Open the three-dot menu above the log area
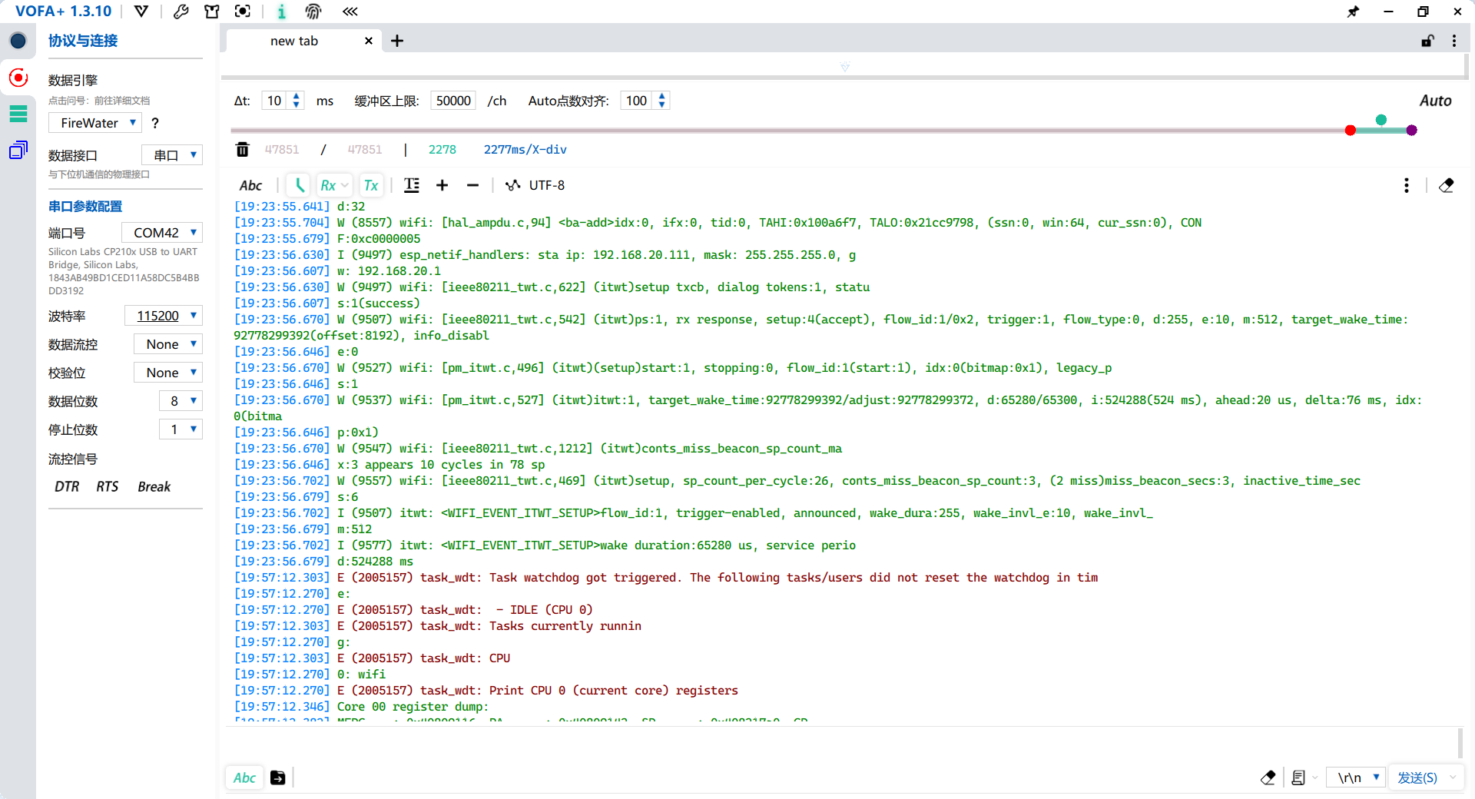 pyautogui.click(x=1406, y=184)
